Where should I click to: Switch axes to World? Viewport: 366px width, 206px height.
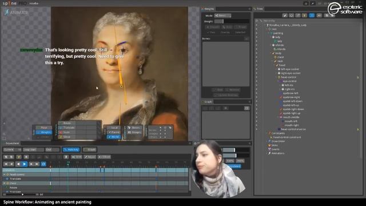(x=114, y=137)
